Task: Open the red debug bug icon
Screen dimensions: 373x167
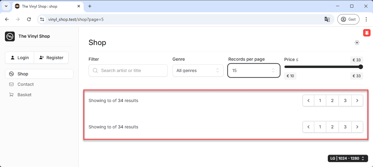Action: click(367, 33)
